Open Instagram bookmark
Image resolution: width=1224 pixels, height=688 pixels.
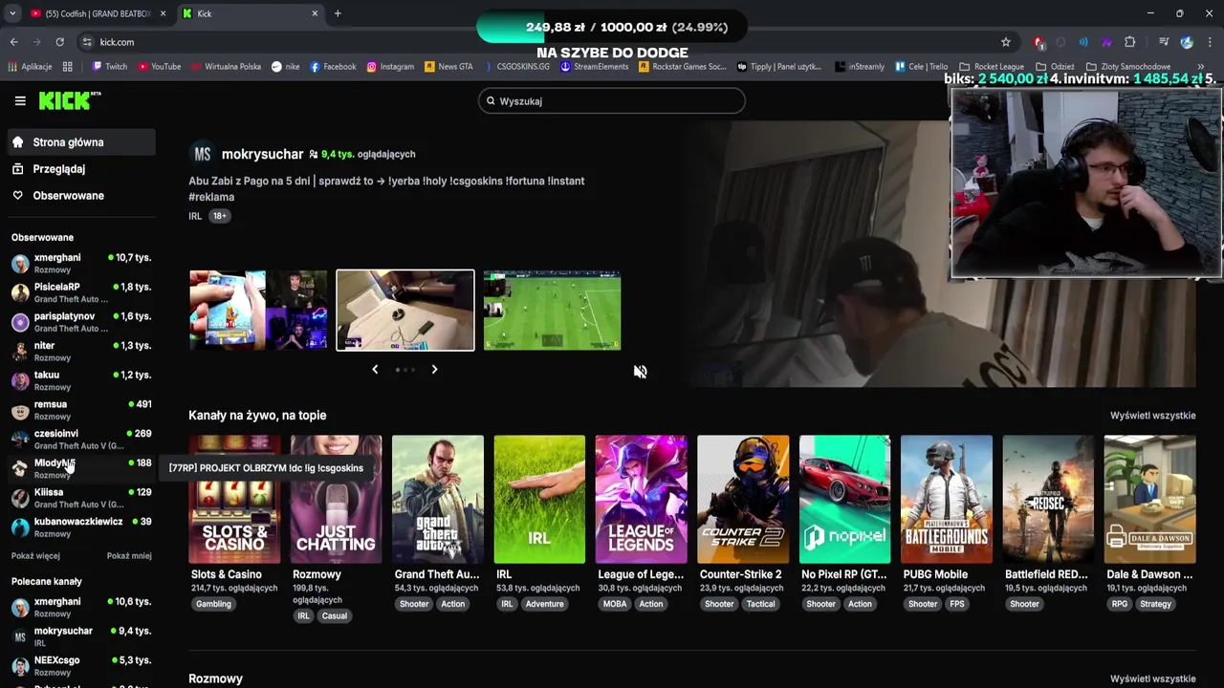tap(390, 67)
